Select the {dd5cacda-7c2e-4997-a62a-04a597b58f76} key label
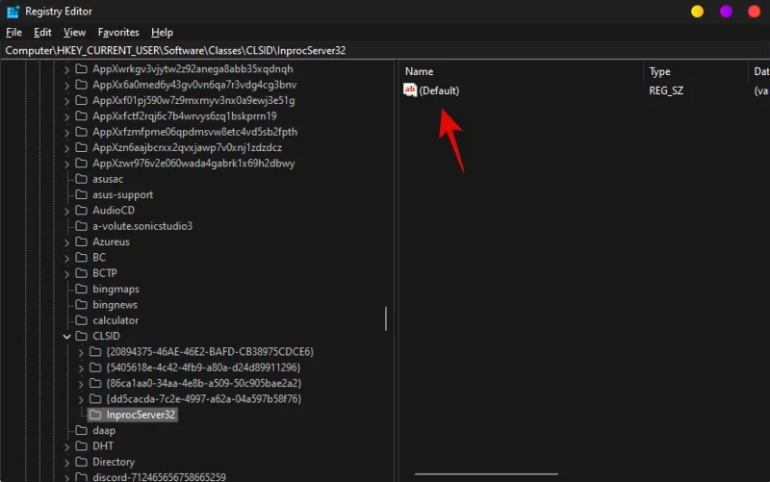 pyautogui.click(x=204, y=399)
